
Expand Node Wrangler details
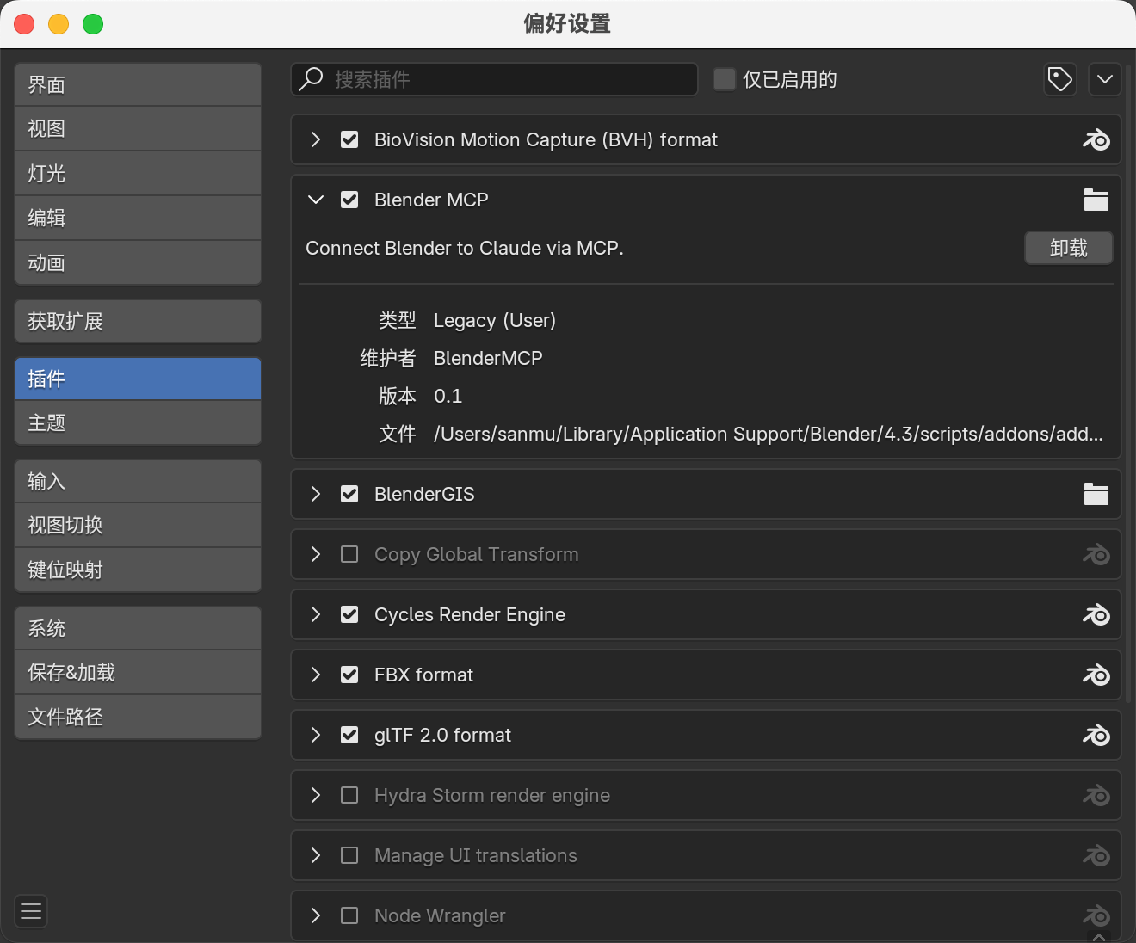[x=316, y=915]
